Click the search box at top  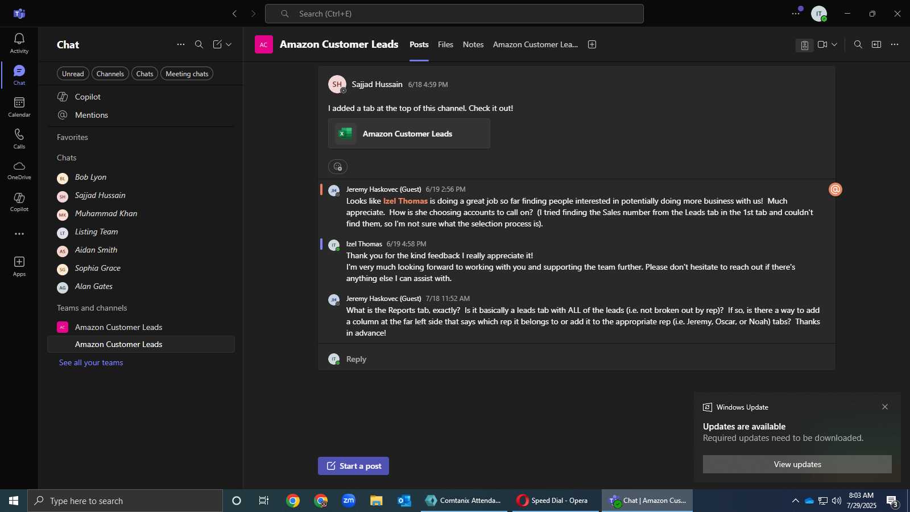point(454,14)
